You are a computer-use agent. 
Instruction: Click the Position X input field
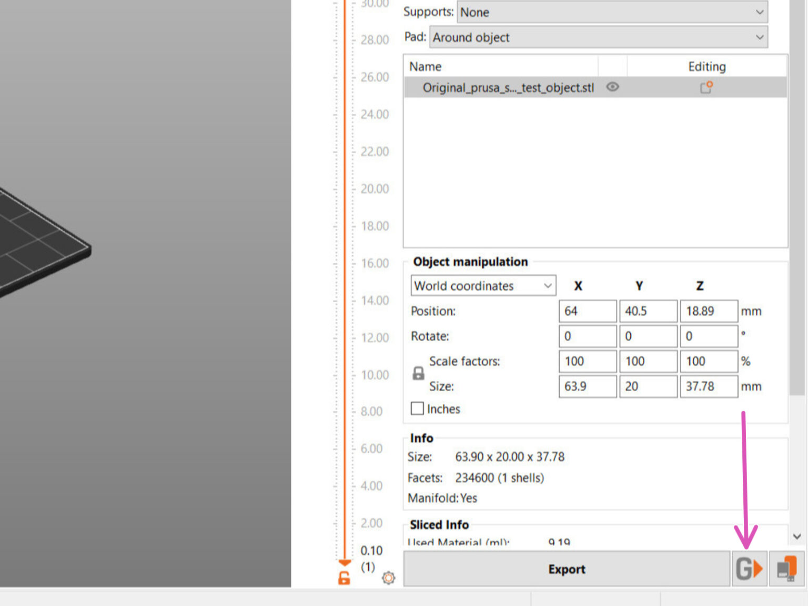(587, 311)
